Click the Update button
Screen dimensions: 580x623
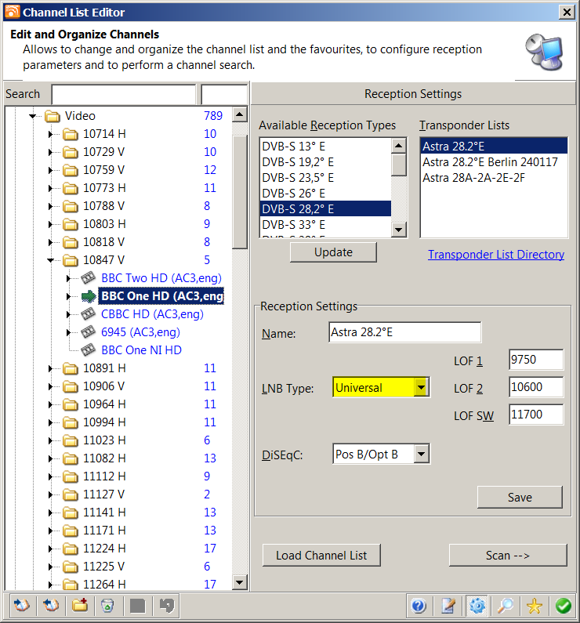pyautogui.click(x=333, y=252)
